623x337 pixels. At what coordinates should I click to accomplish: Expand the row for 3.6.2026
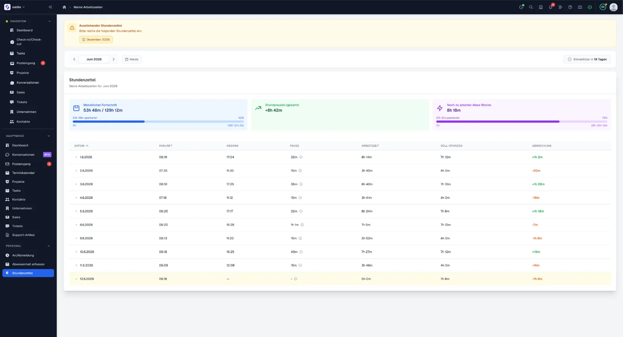point(76,184)
